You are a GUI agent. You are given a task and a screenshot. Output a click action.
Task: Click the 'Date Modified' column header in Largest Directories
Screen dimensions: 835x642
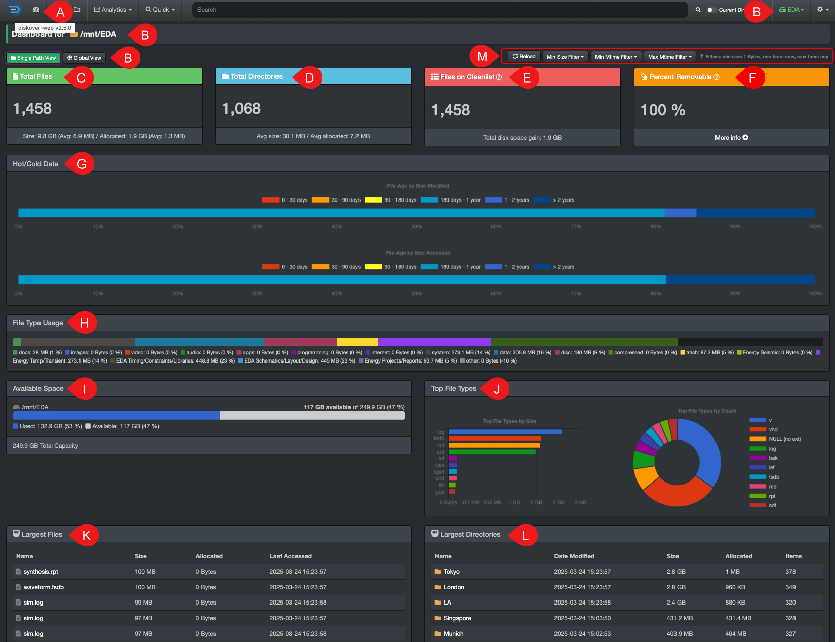pos(574,556)
